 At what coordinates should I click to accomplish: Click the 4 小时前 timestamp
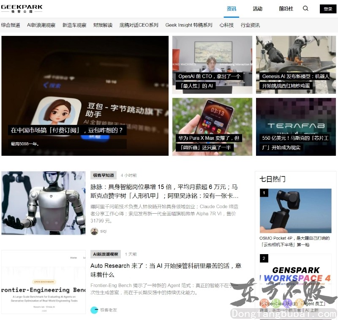[129, 175]
